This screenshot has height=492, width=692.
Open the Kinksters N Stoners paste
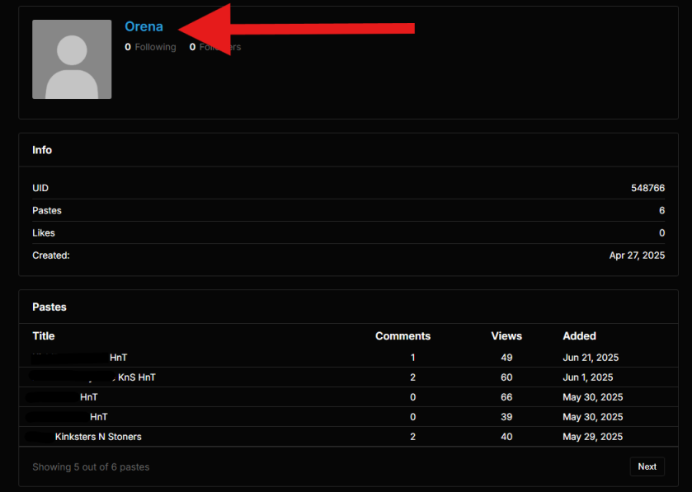tap(98, 437)
